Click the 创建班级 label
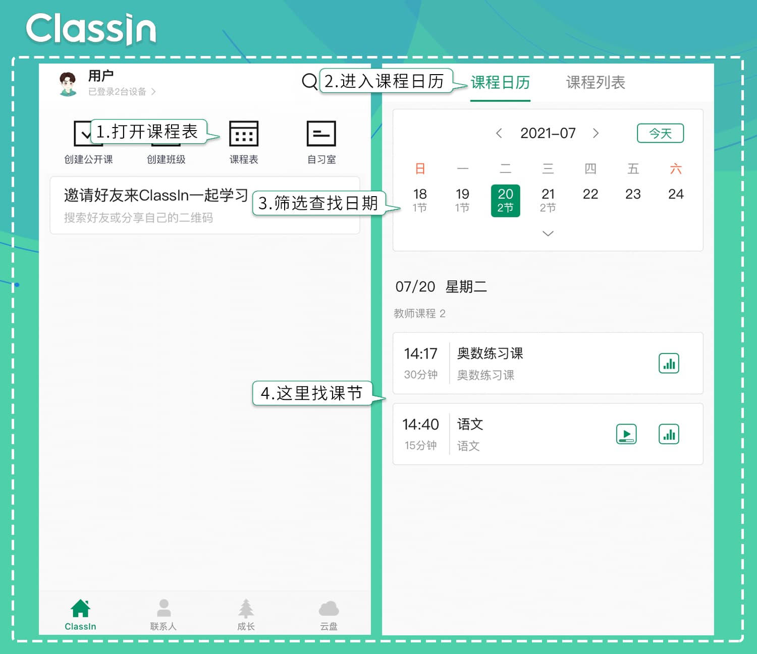This screenshot has width=757, height=654. (166, 159)
